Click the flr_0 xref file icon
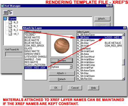Viewport: 128px width, 106px height. point(10,22)
